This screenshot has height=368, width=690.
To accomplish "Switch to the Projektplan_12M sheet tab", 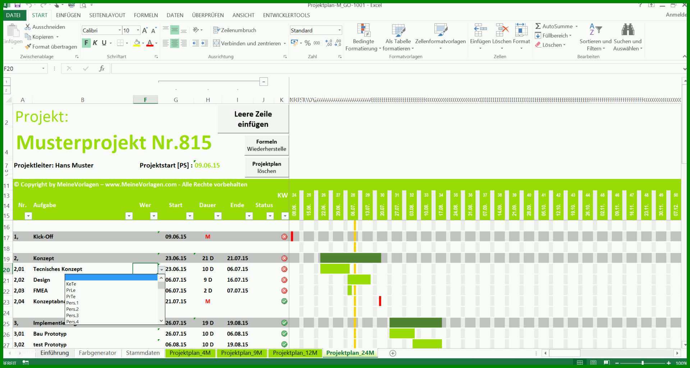I will pyautogui.click(x=295, y=353).
